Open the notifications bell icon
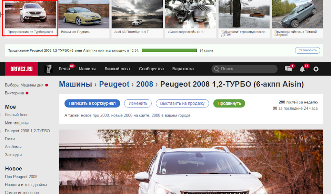Screen dimensions: 331x194 click(x=302, y=69)
